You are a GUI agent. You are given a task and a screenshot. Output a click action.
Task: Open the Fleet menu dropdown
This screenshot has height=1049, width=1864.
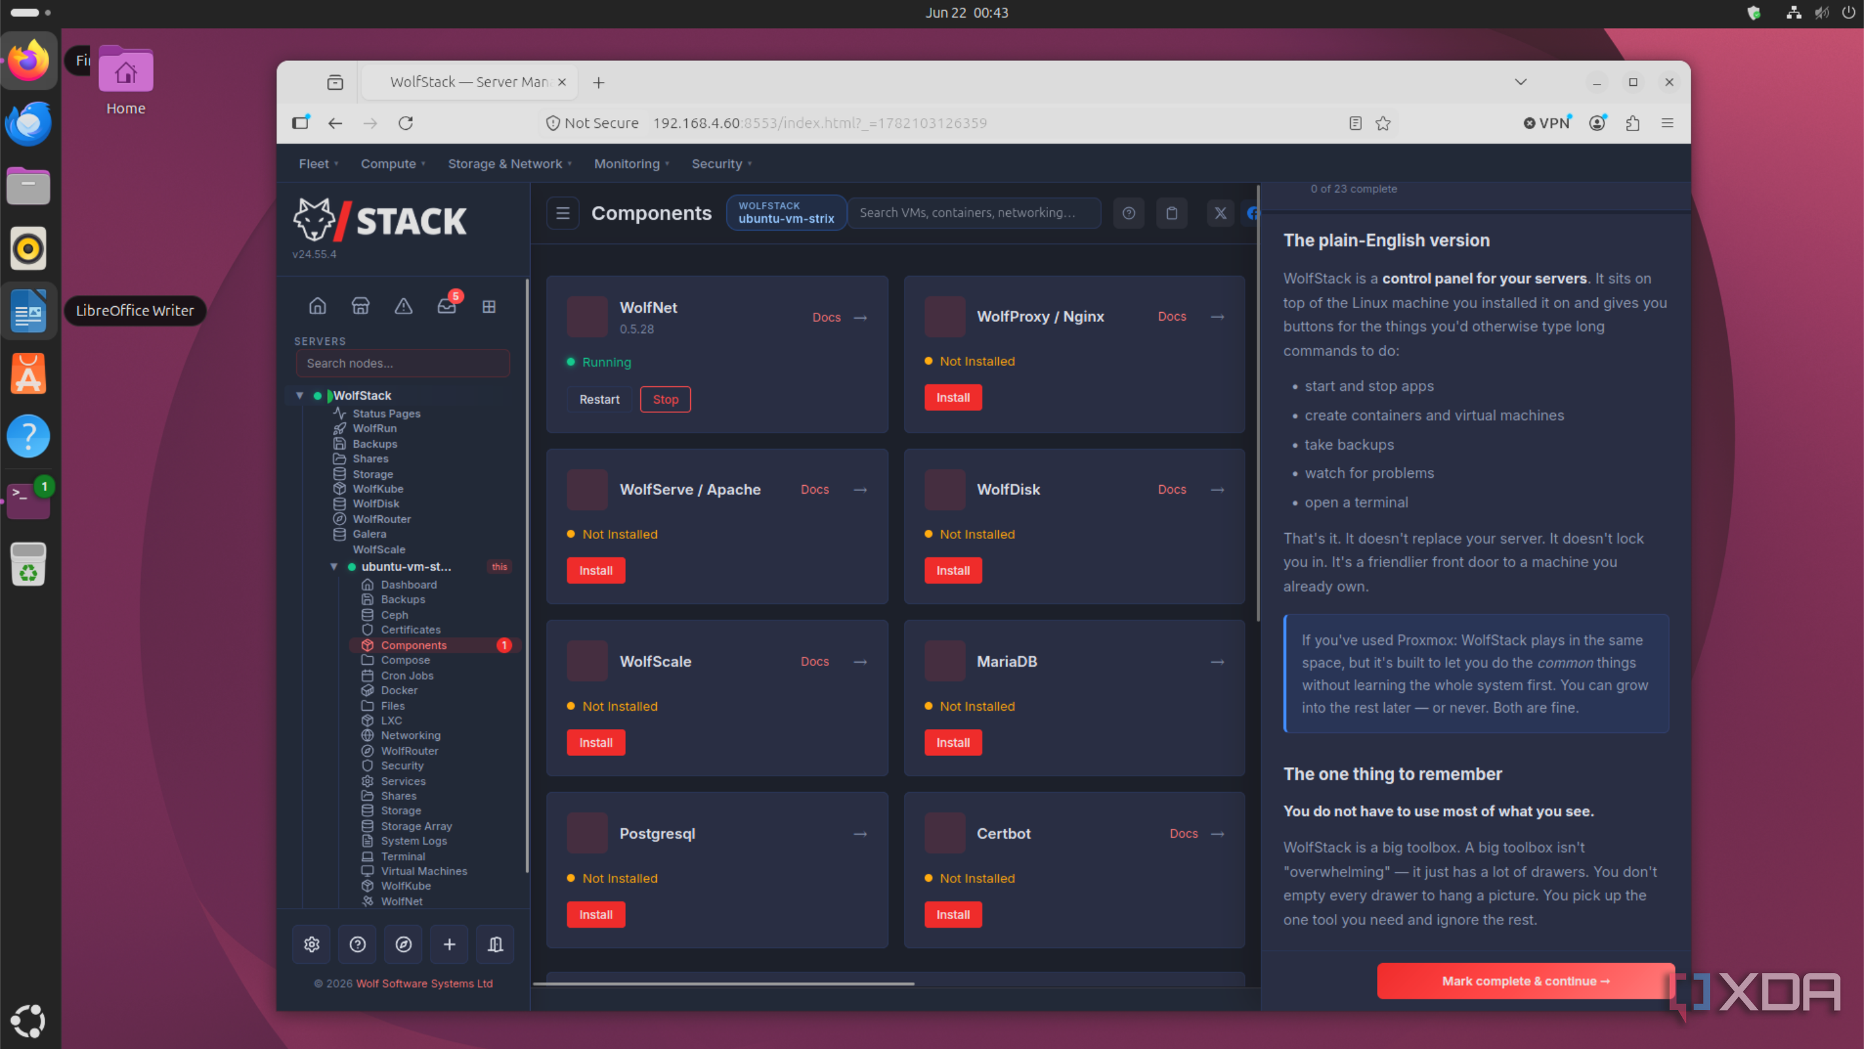[319, 164]
